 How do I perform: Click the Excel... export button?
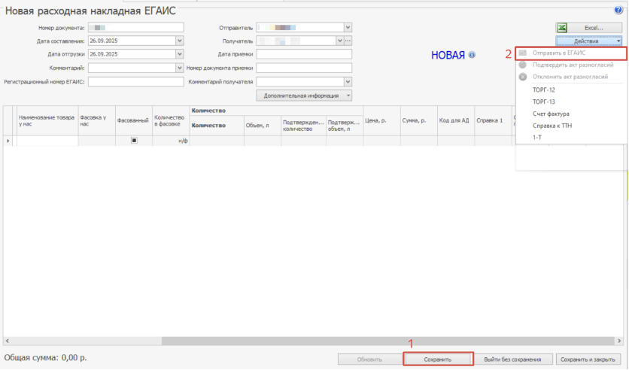click(589, 28)
